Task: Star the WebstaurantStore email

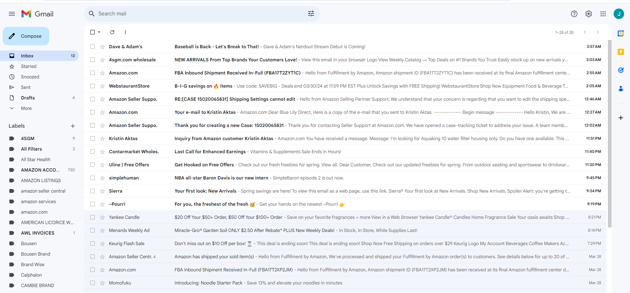Action: tap(102, 86)
